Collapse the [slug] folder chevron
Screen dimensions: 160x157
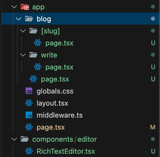click(x=23, y=31)
